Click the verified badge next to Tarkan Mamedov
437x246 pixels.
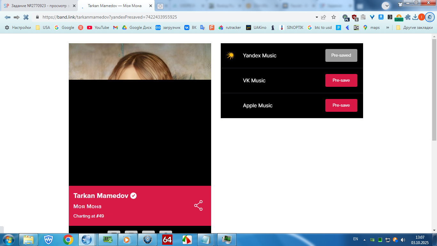pyautogui.click(x=133, y=196)
